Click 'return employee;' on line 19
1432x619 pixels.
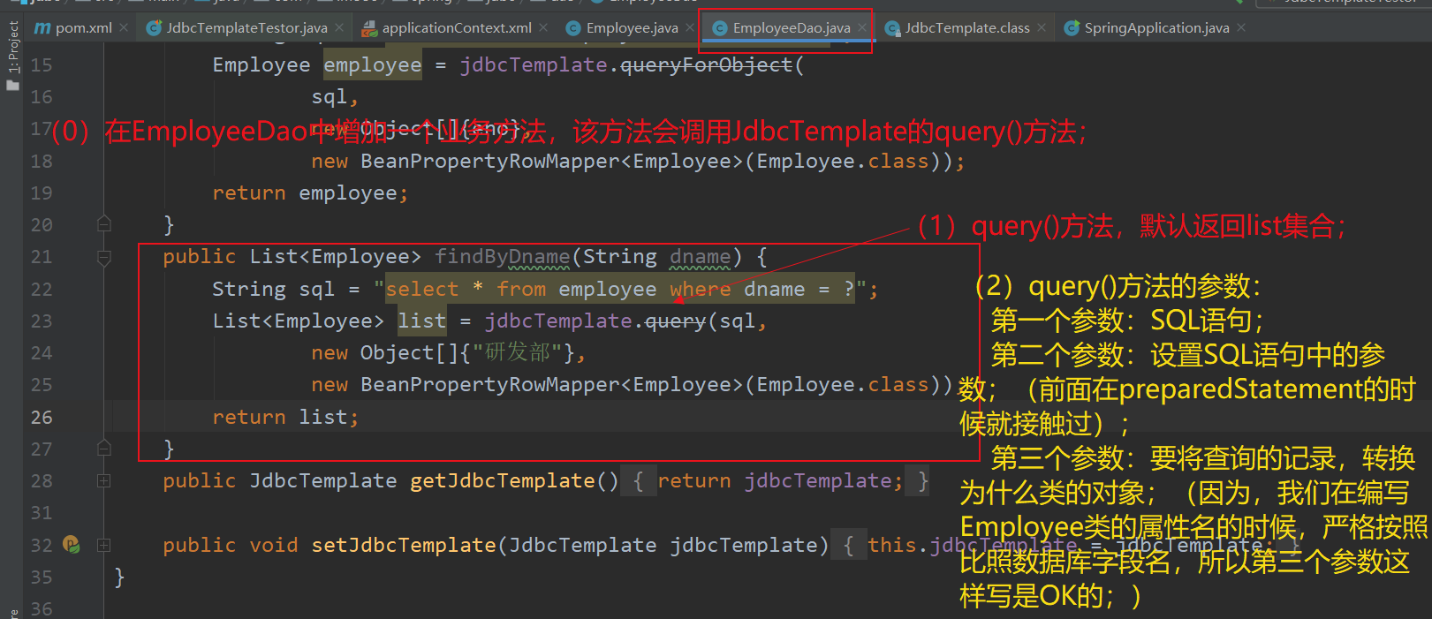coord(310,193)
